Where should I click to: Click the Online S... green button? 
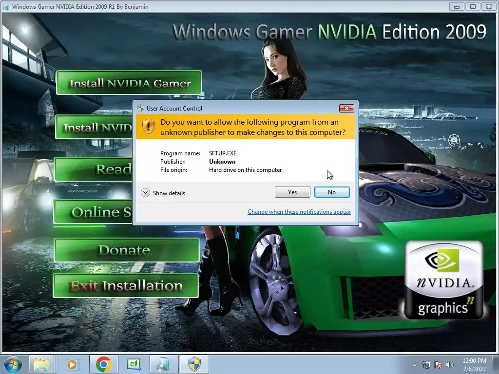pos(93,212)
